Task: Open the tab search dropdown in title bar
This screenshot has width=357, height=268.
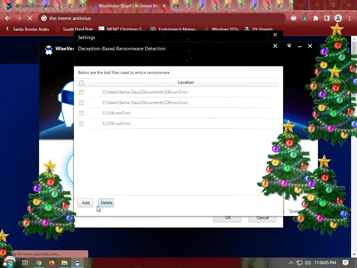Action: 301,5
